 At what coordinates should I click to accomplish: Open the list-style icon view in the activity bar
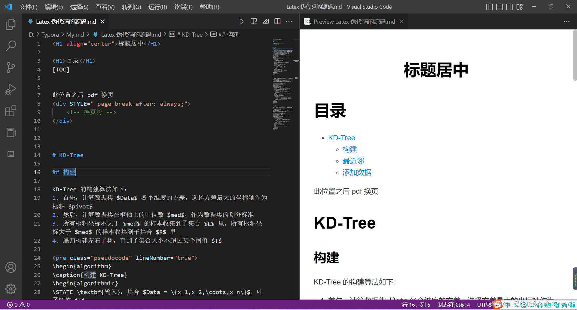coord(11,154)
